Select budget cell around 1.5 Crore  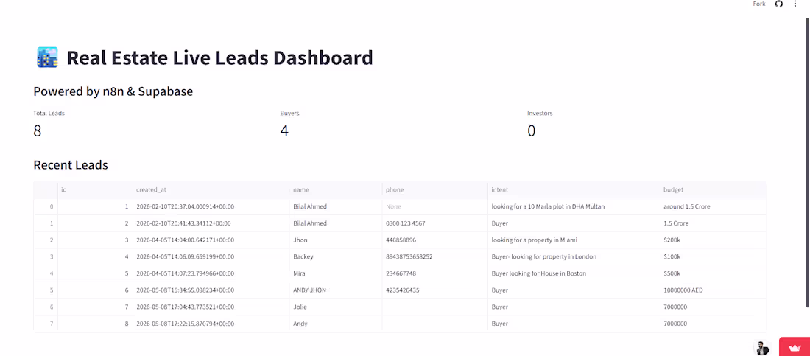[x=713, y=206]
